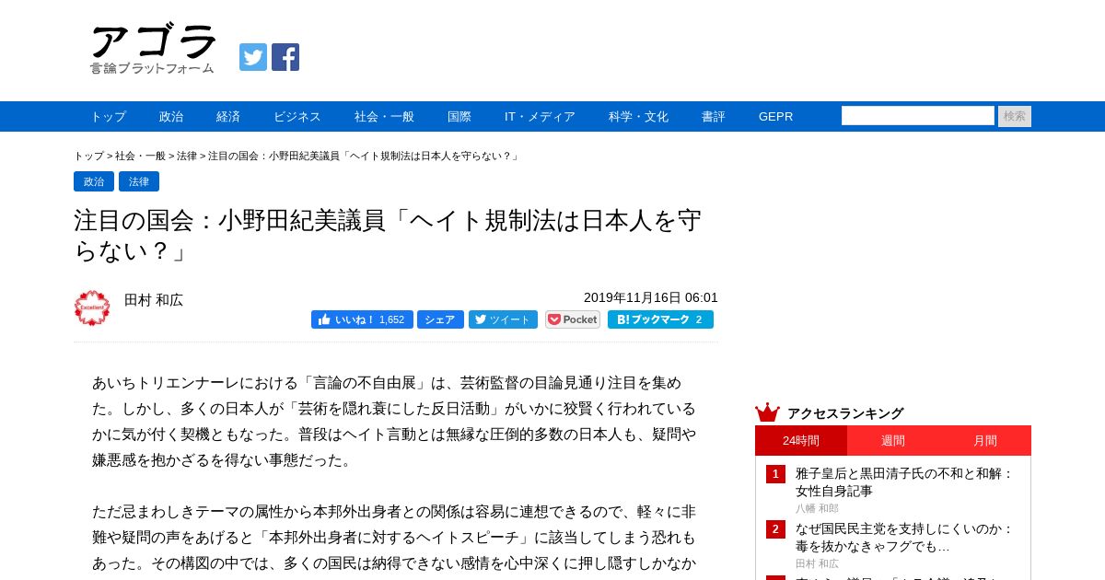
Task: Open the 経済 menu item
Action: tap(228, 117)
